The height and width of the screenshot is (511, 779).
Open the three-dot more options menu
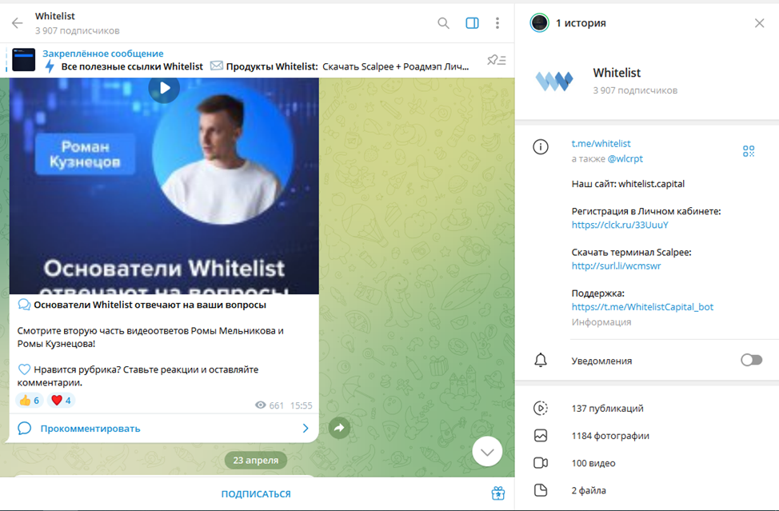pyautogui.click(x=497, y=23)
